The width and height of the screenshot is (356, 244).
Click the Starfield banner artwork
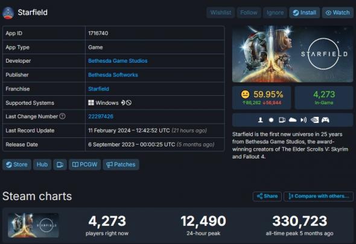[293, 54]
